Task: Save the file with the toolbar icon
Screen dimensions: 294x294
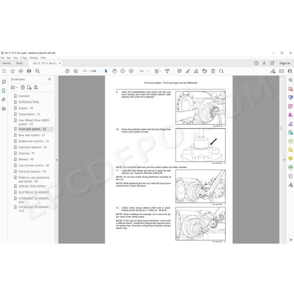Action: (4, 71)
